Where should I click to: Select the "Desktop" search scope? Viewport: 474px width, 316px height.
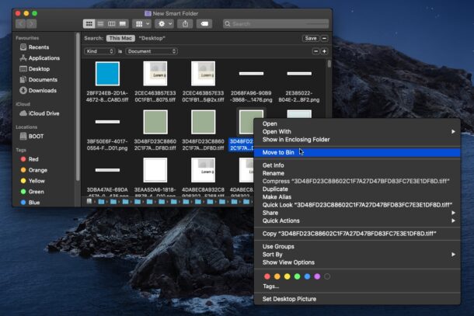(x=152, y=38)
